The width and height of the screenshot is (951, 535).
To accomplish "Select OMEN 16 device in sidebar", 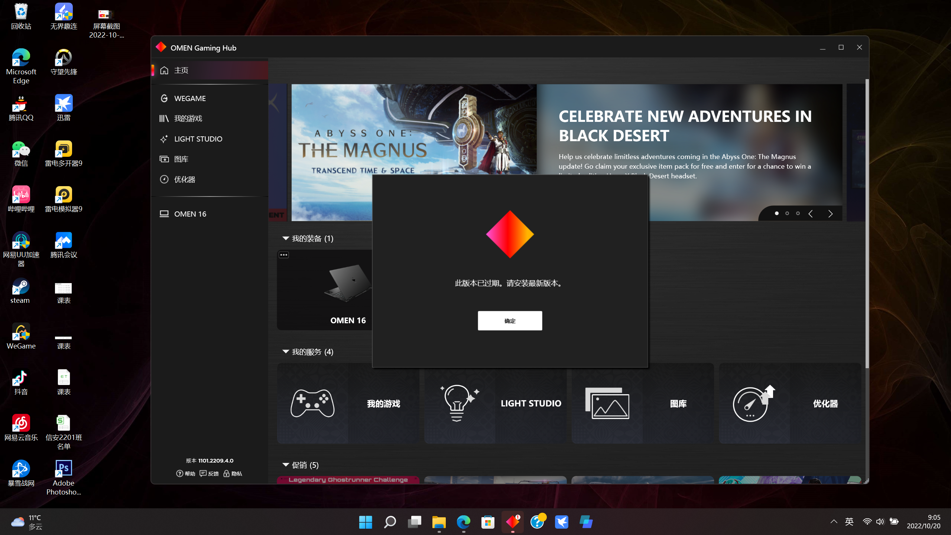I will coord(190,214).
